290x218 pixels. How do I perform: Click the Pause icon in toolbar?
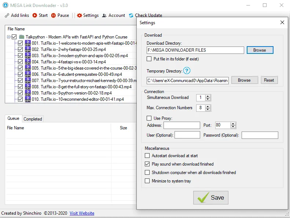53,15
